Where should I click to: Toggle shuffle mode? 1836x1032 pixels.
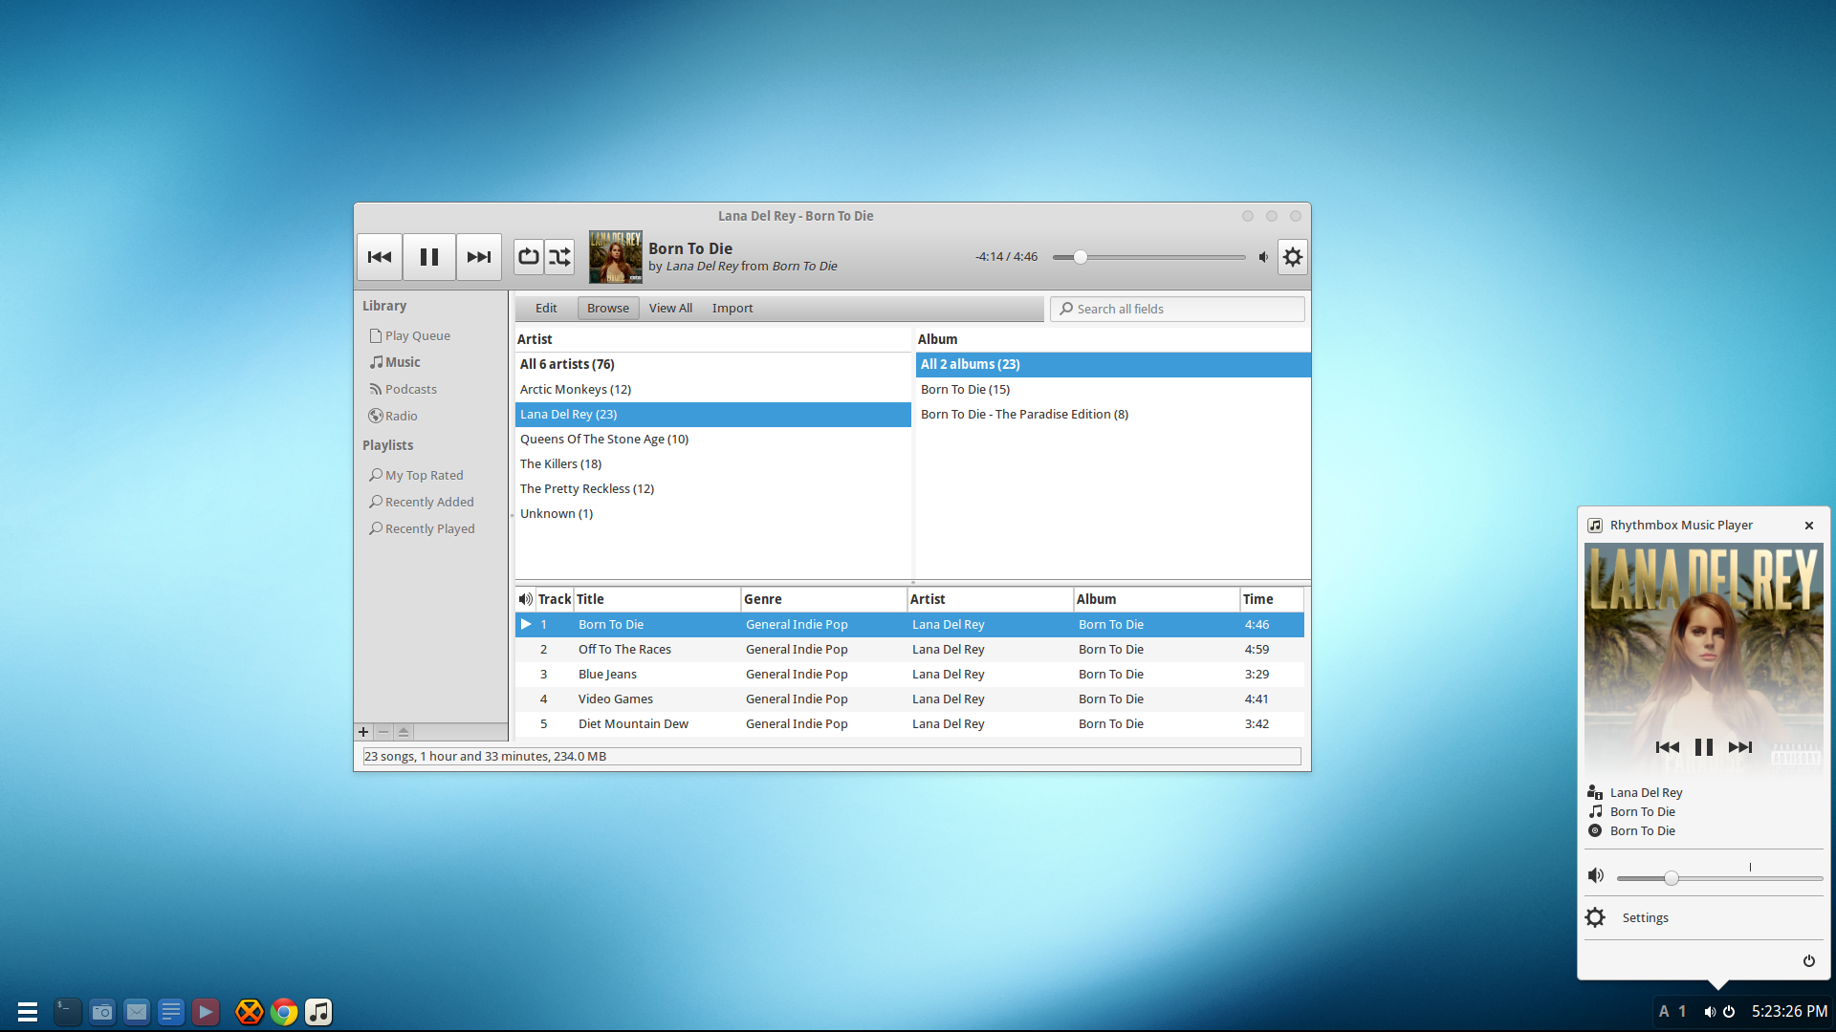559,257
